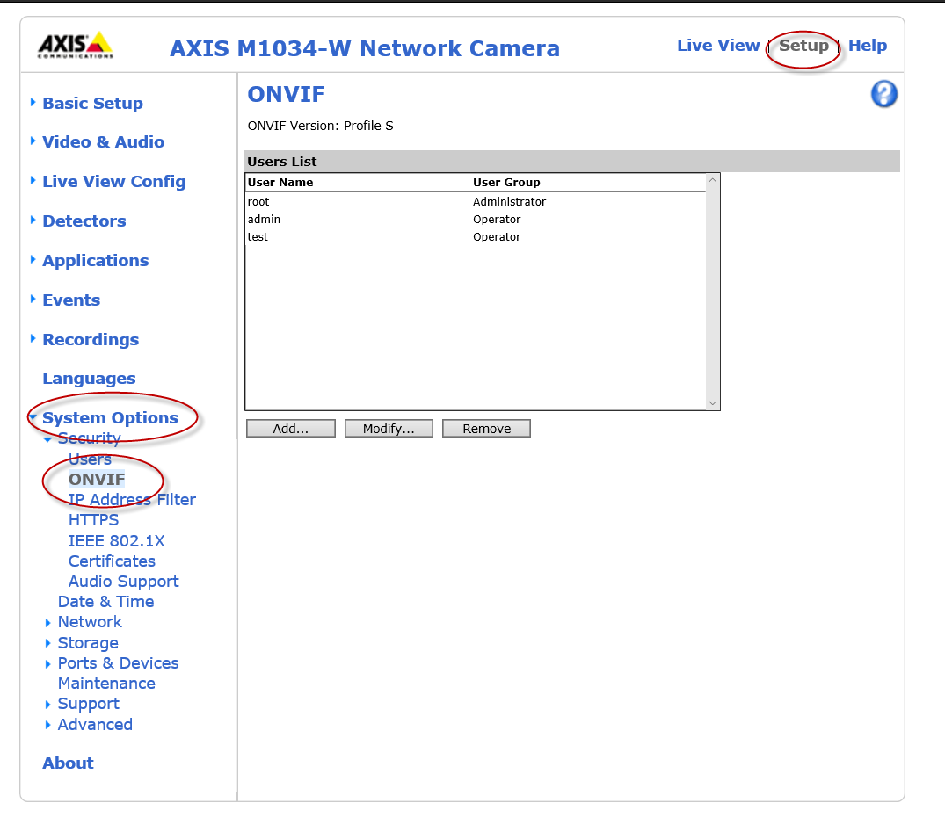The width and height of the screenshot is (945, 832).
Task: Open the Network settings item
Action: (x=90, y=622)
